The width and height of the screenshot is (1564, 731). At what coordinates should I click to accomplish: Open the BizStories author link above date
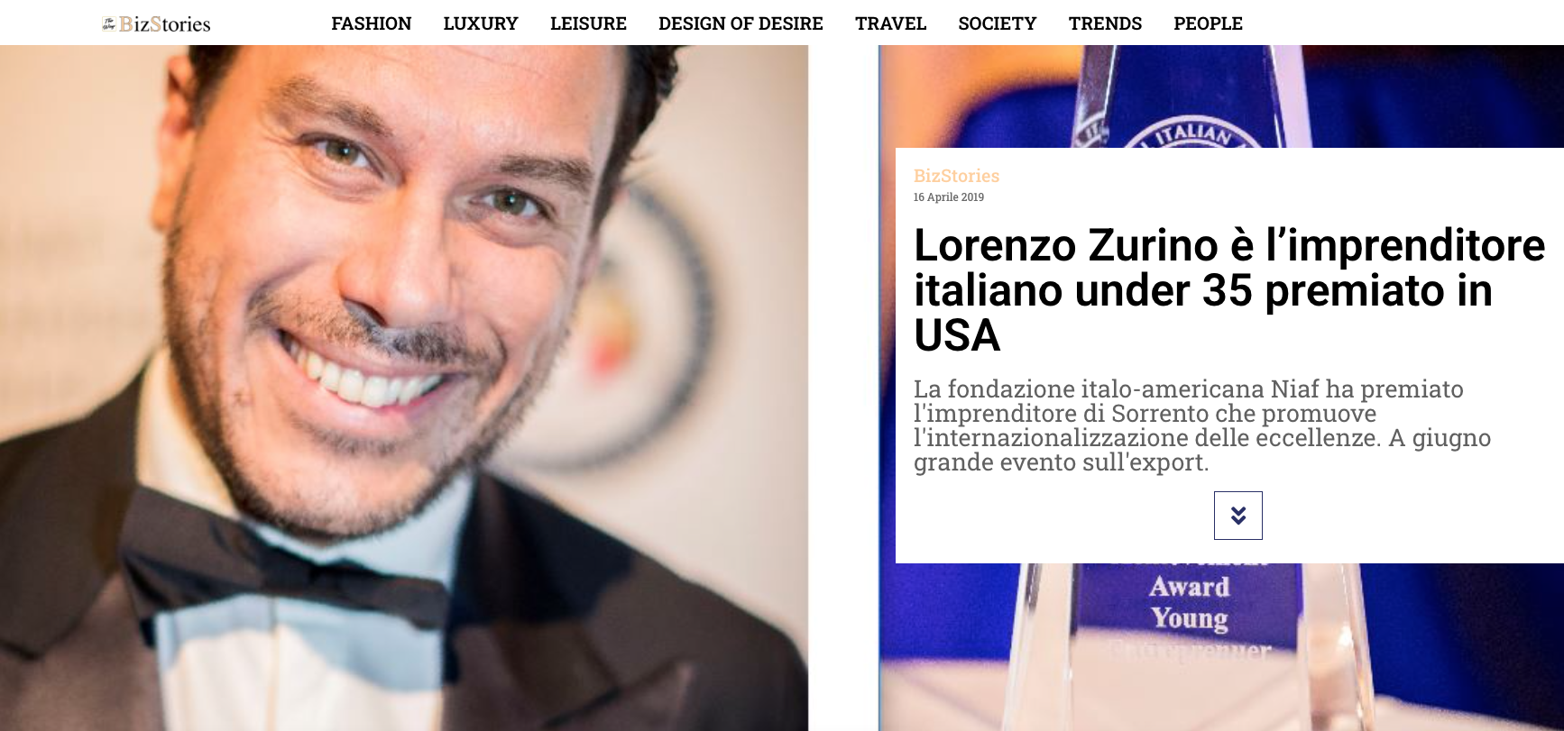pos(956,176)
